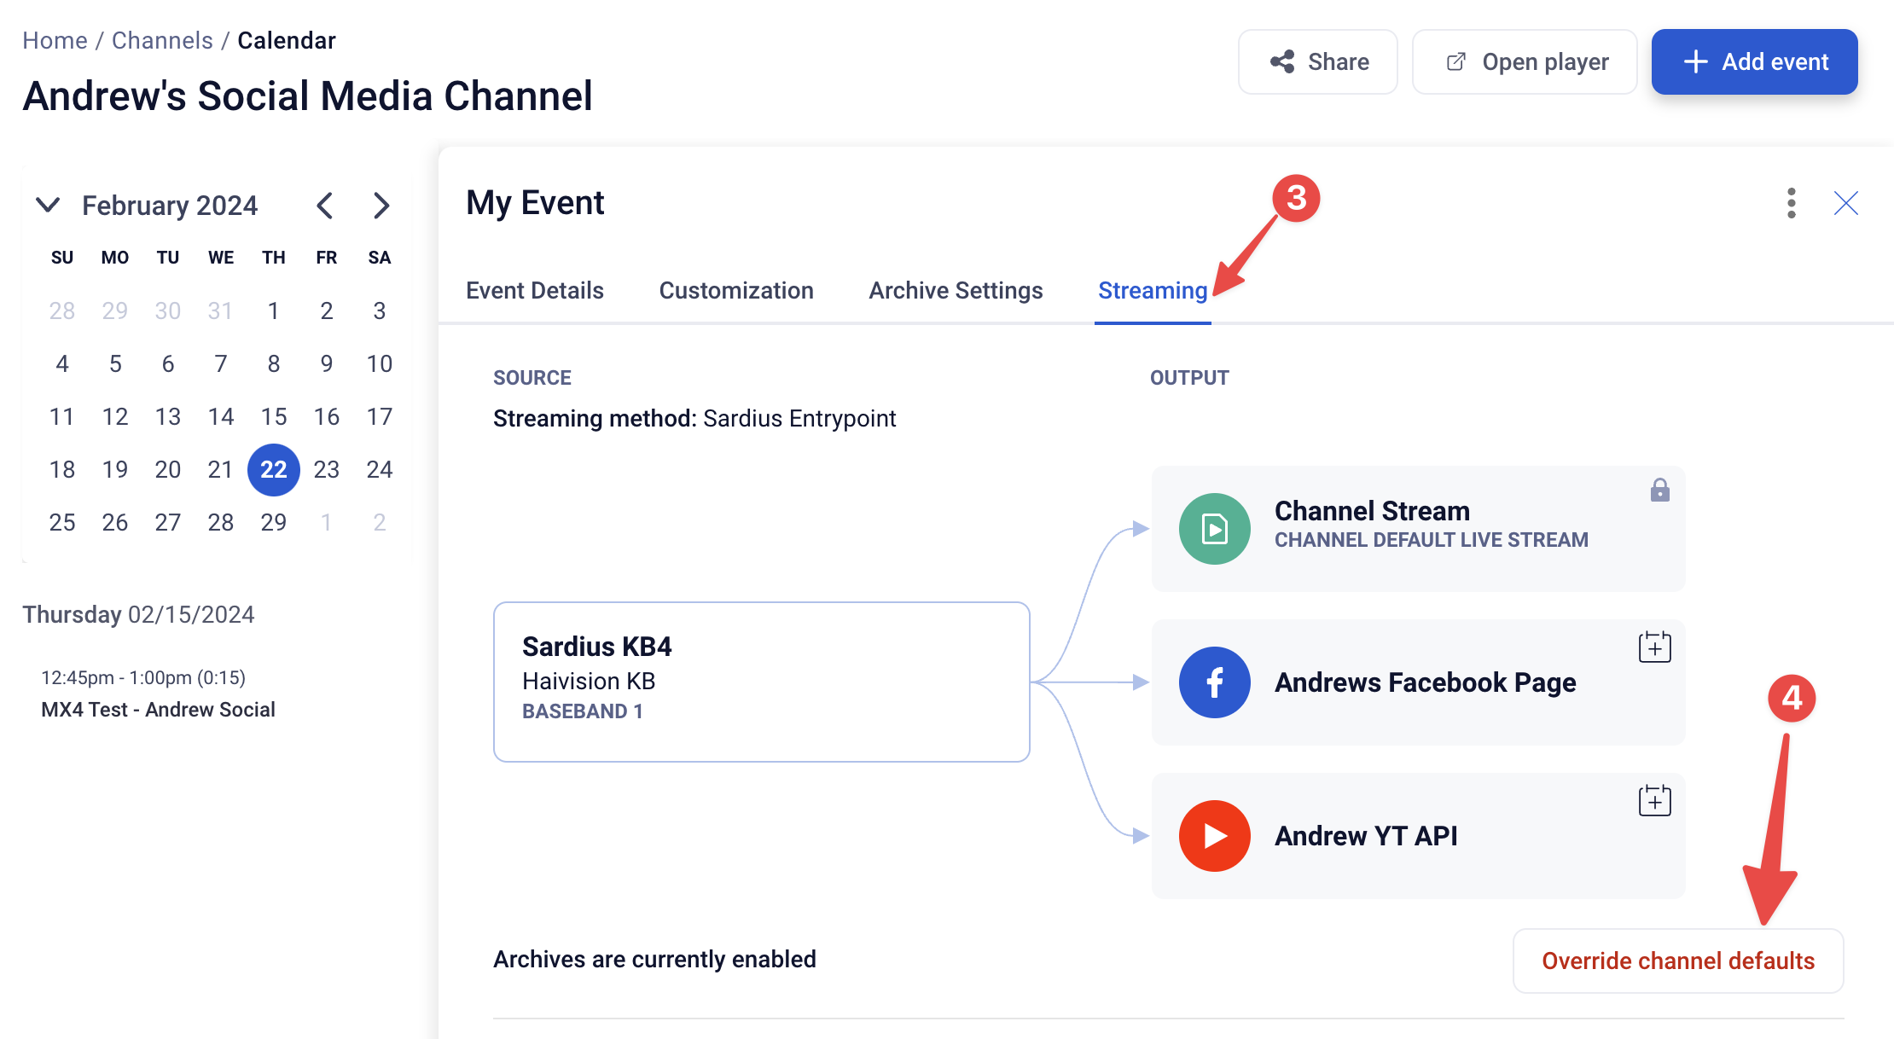
Task: Open the Customization tab
Action: click(x=736, y=291)
